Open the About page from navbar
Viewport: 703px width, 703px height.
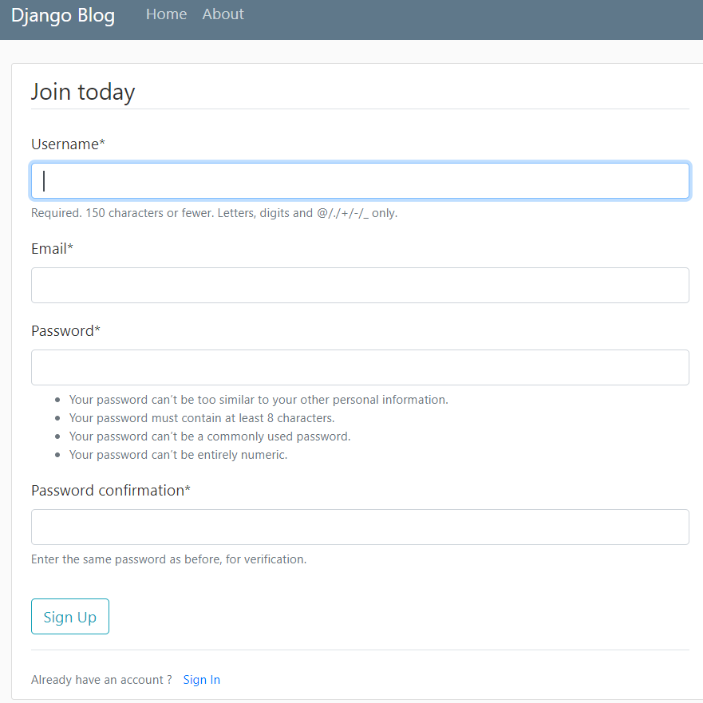click(223, 14)
